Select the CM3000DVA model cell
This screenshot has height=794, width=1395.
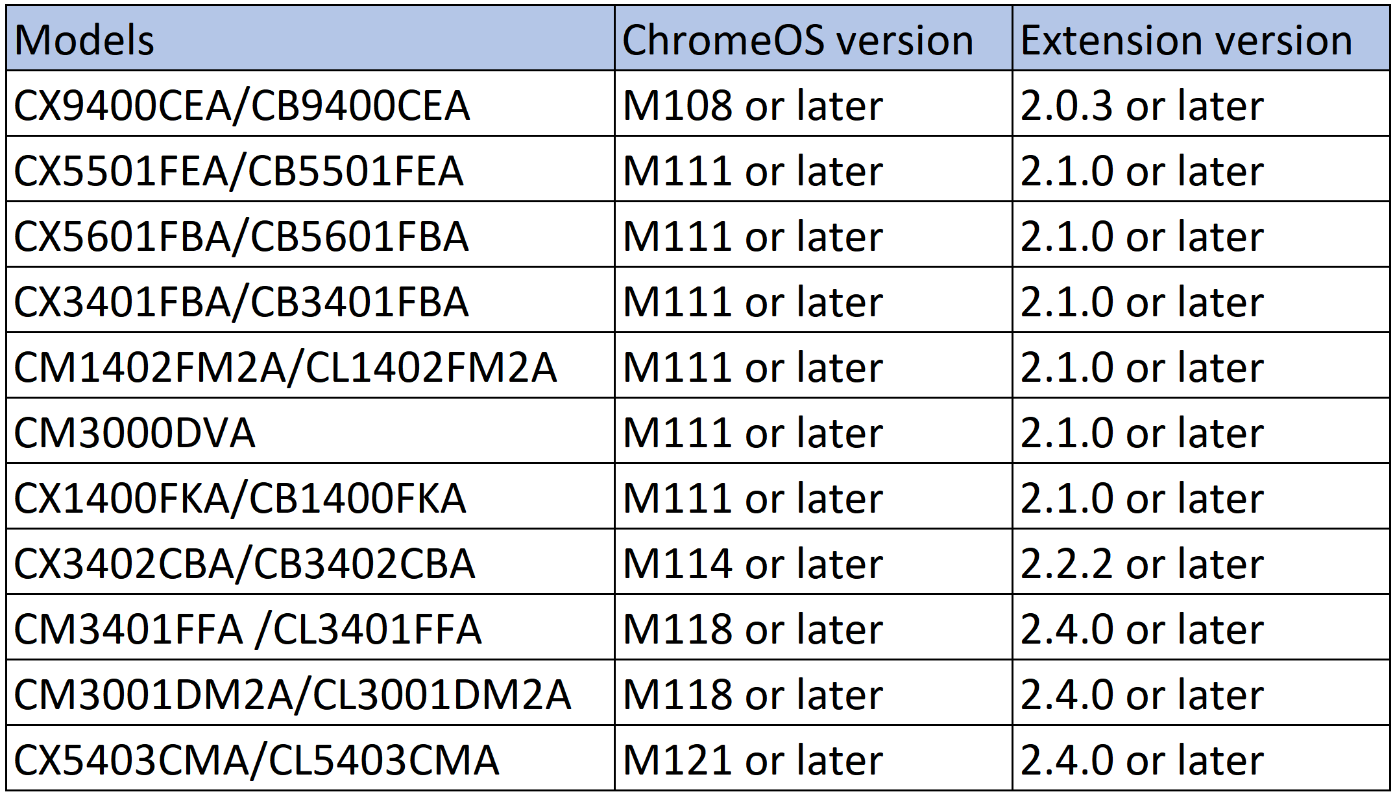[x=310, y=431]
